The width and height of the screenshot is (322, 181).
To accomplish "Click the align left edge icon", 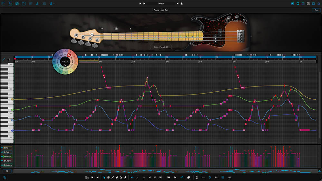I will 155,177.
